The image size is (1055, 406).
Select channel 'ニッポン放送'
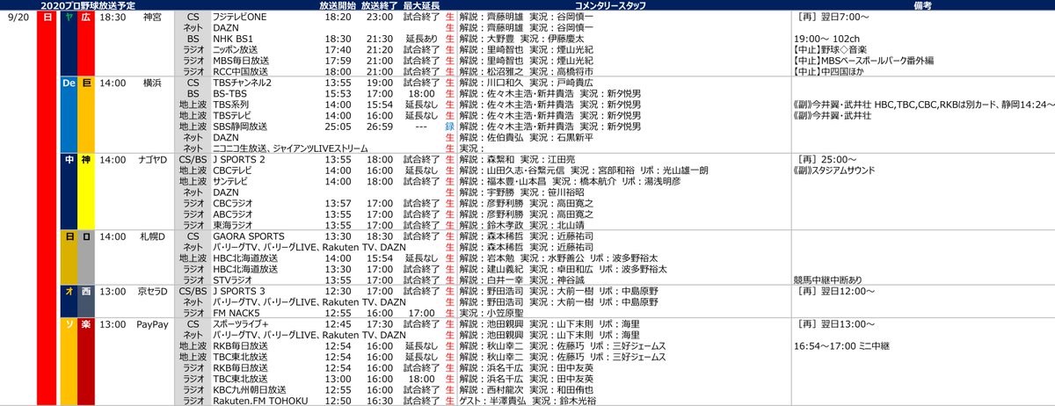pos(237,50)
